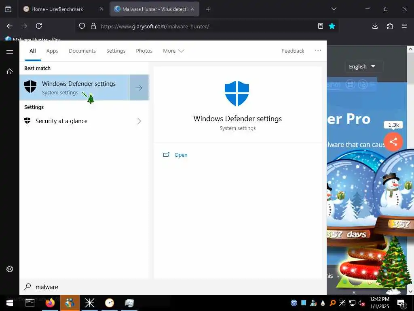The width and height of the screenshot is (414, 311).
Task: Switch to Firefox in the taskbar
Action: (x=50, y=303)
